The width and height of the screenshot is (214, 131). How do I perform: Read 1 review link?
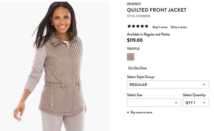point(160,27)
